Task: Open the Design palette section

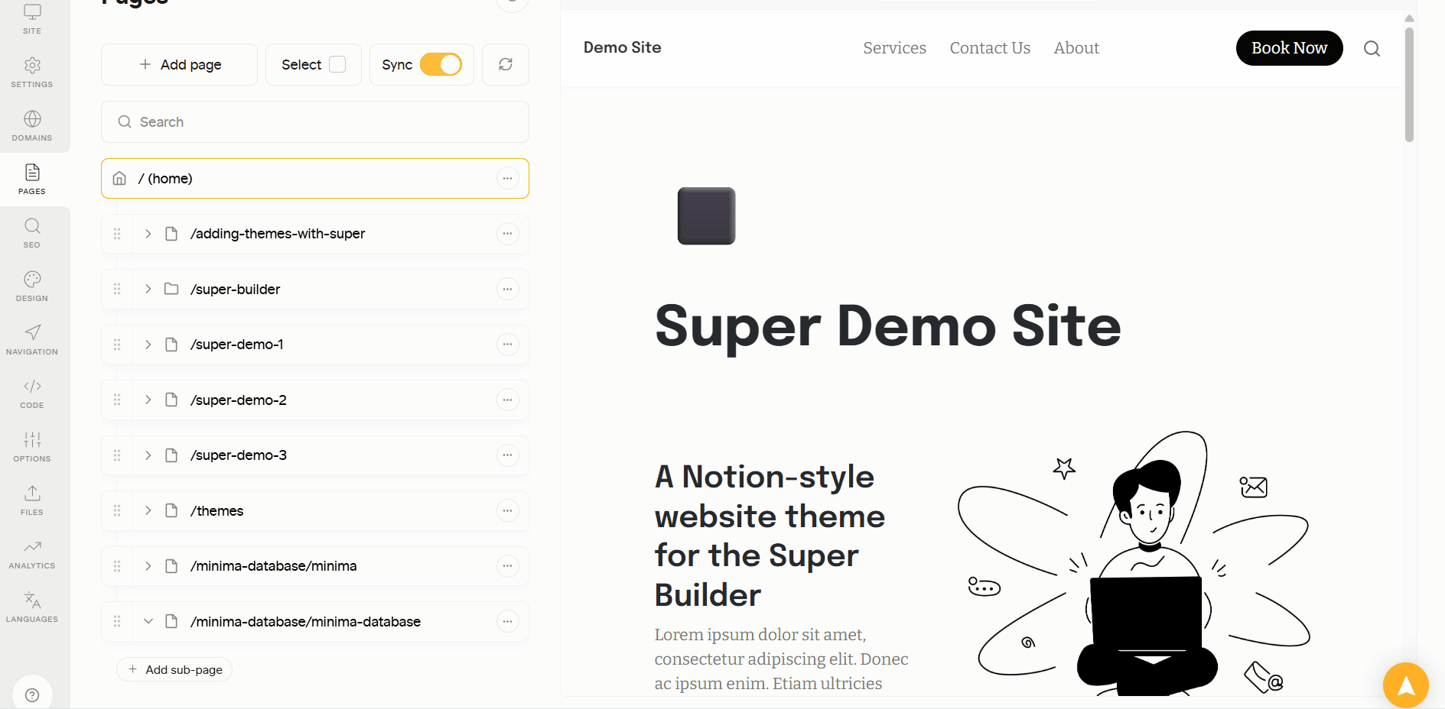Action: (x=32, y=287)
